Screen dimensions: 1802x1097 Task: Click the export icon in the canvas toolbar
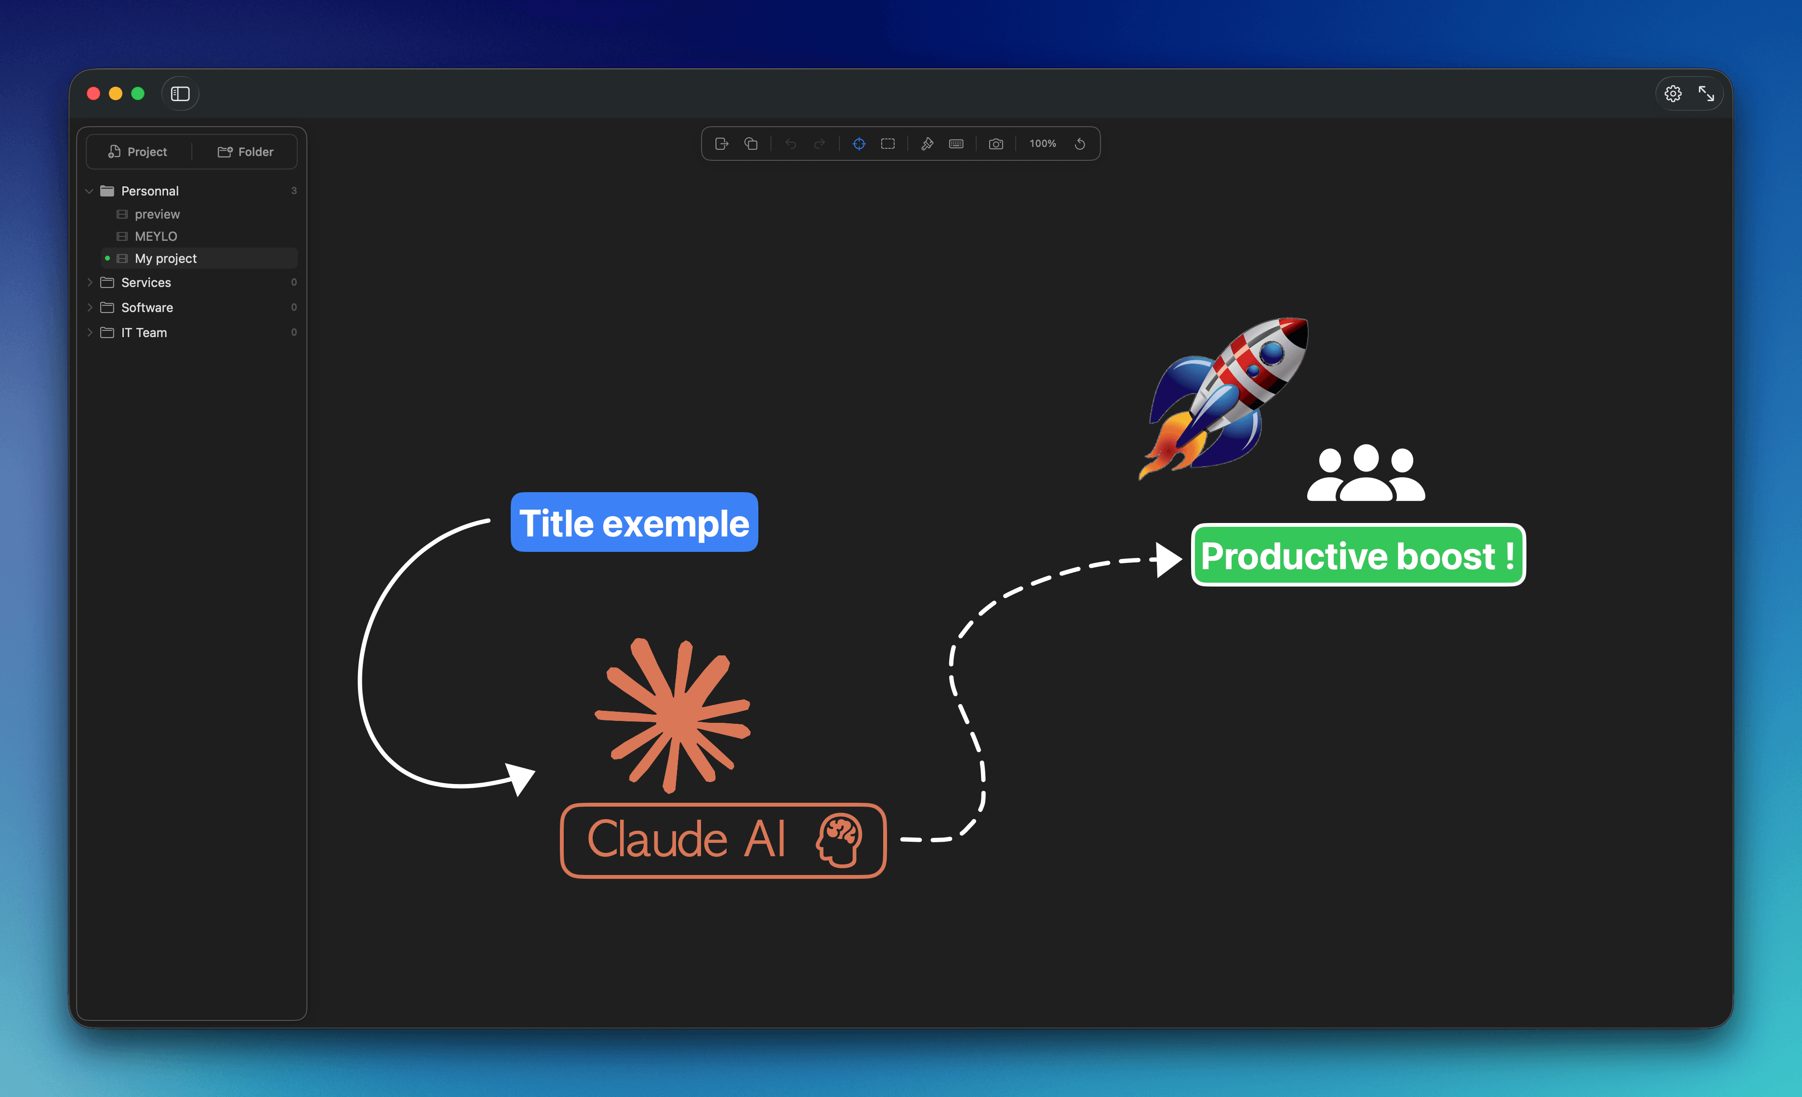pyautogui.click(x=721, y=144)
